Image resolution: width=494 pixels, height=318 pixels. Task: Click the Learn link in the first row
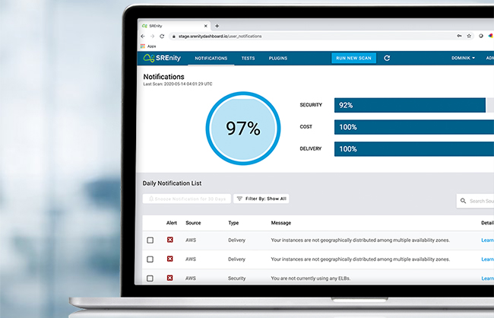487,240
